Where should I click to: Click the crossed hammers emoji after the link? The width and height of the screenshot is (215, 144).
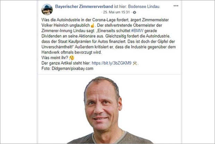(135, 63)
